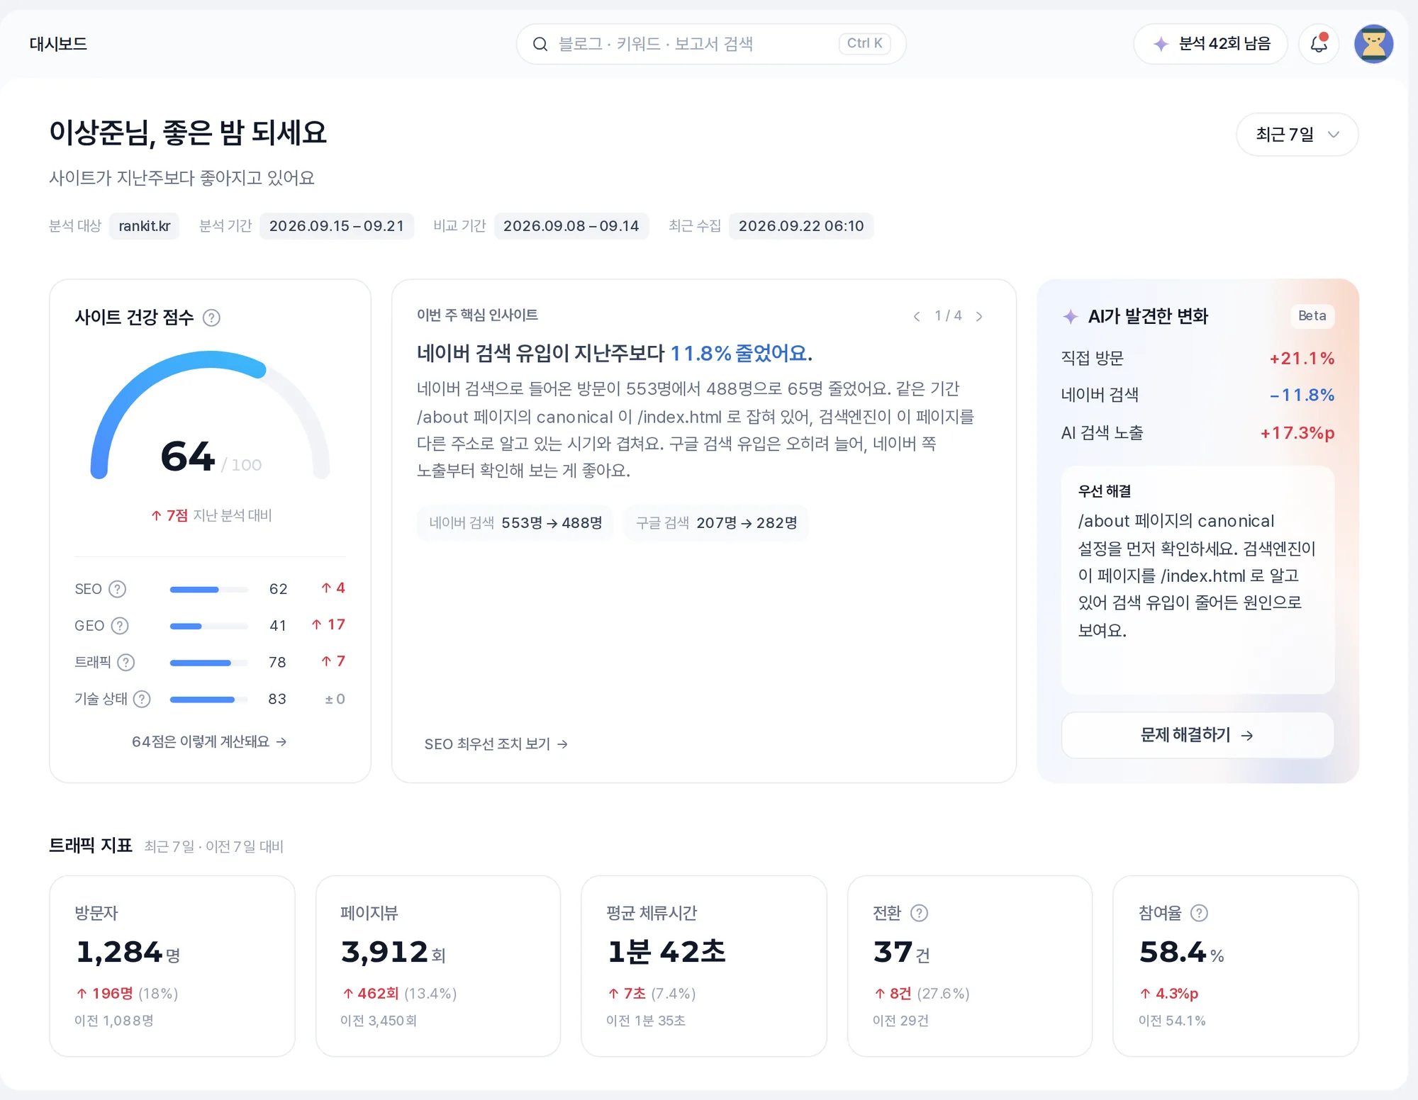The image size is (1418, 1100).
Task: Click the 방문자 1,284명 card
Action: (172, 965)
